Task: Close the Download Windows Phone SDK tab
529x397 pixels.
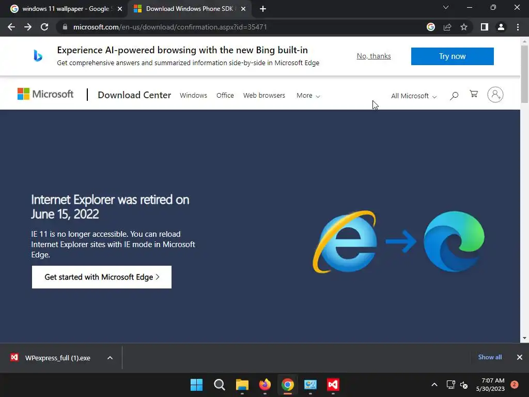Action: 243,9
